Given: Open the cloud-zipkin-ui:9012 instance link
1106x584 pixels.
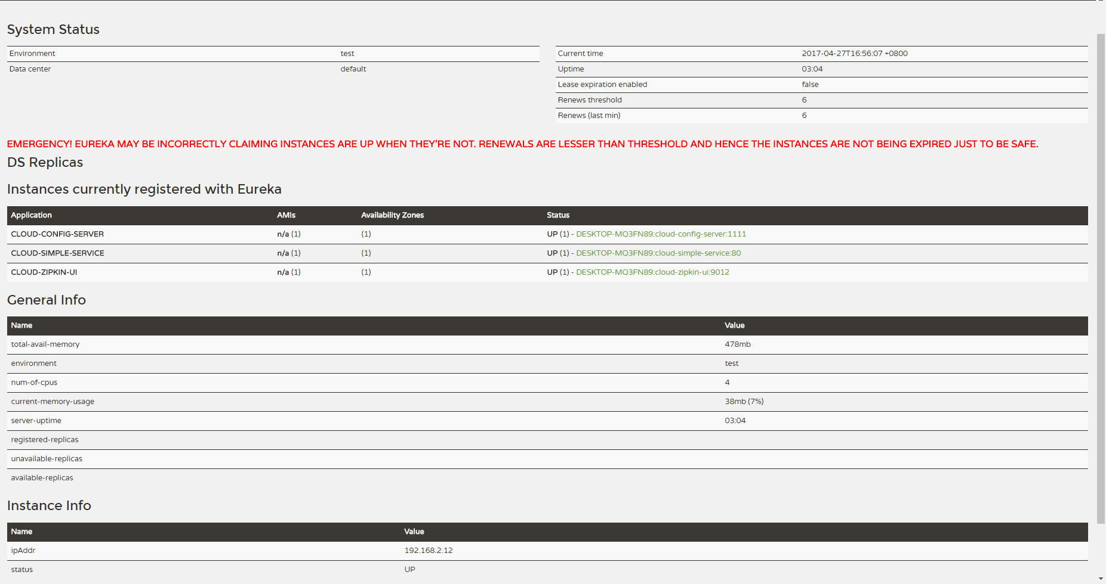Looking at the screenshot, I should coord(652,272).
